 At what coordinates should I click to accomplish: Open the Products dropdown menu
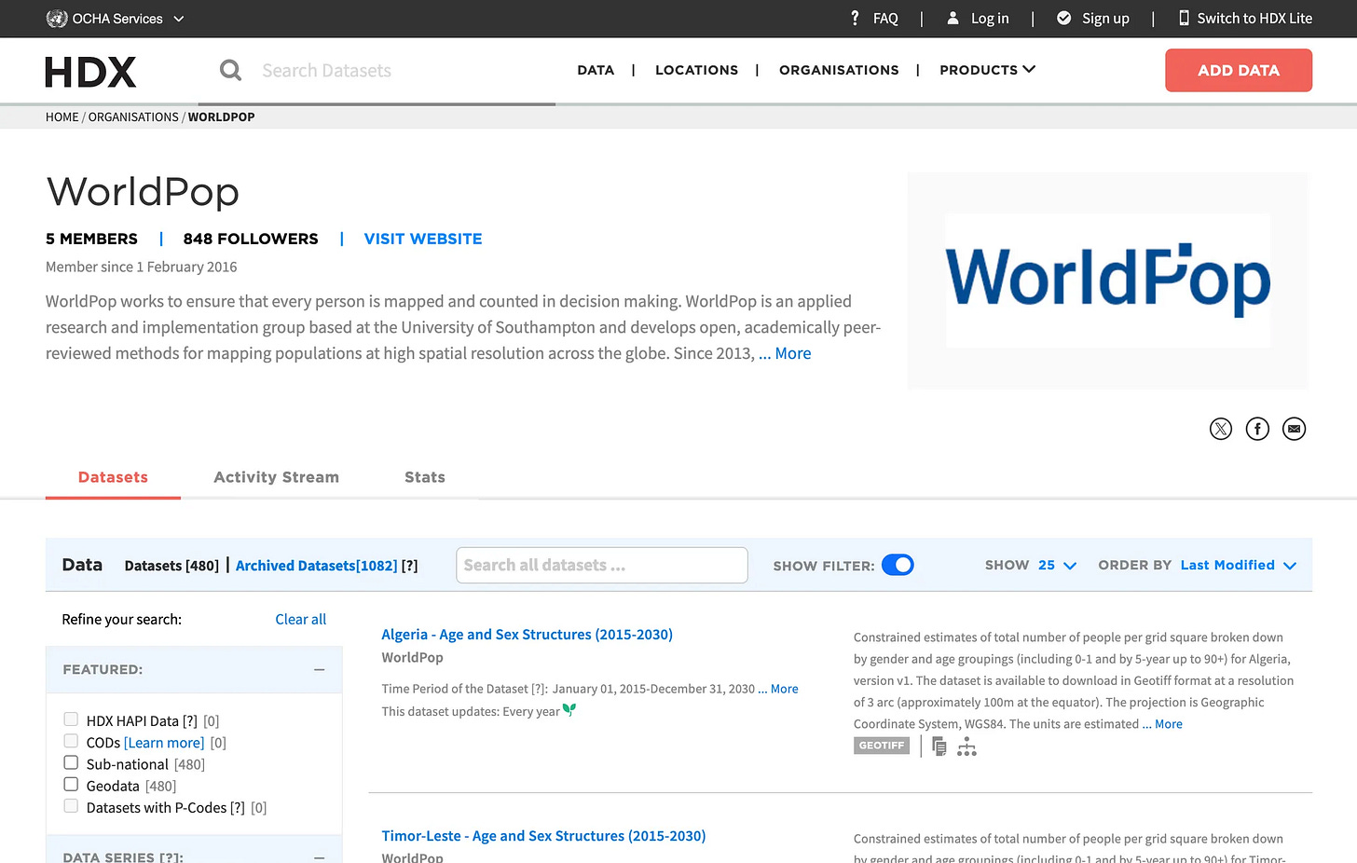(x=987, y=70)
